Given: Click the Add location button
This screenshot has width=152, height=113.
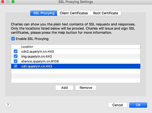Looking at the screenshot, I should pyautogui.click(x=64, y=88).
